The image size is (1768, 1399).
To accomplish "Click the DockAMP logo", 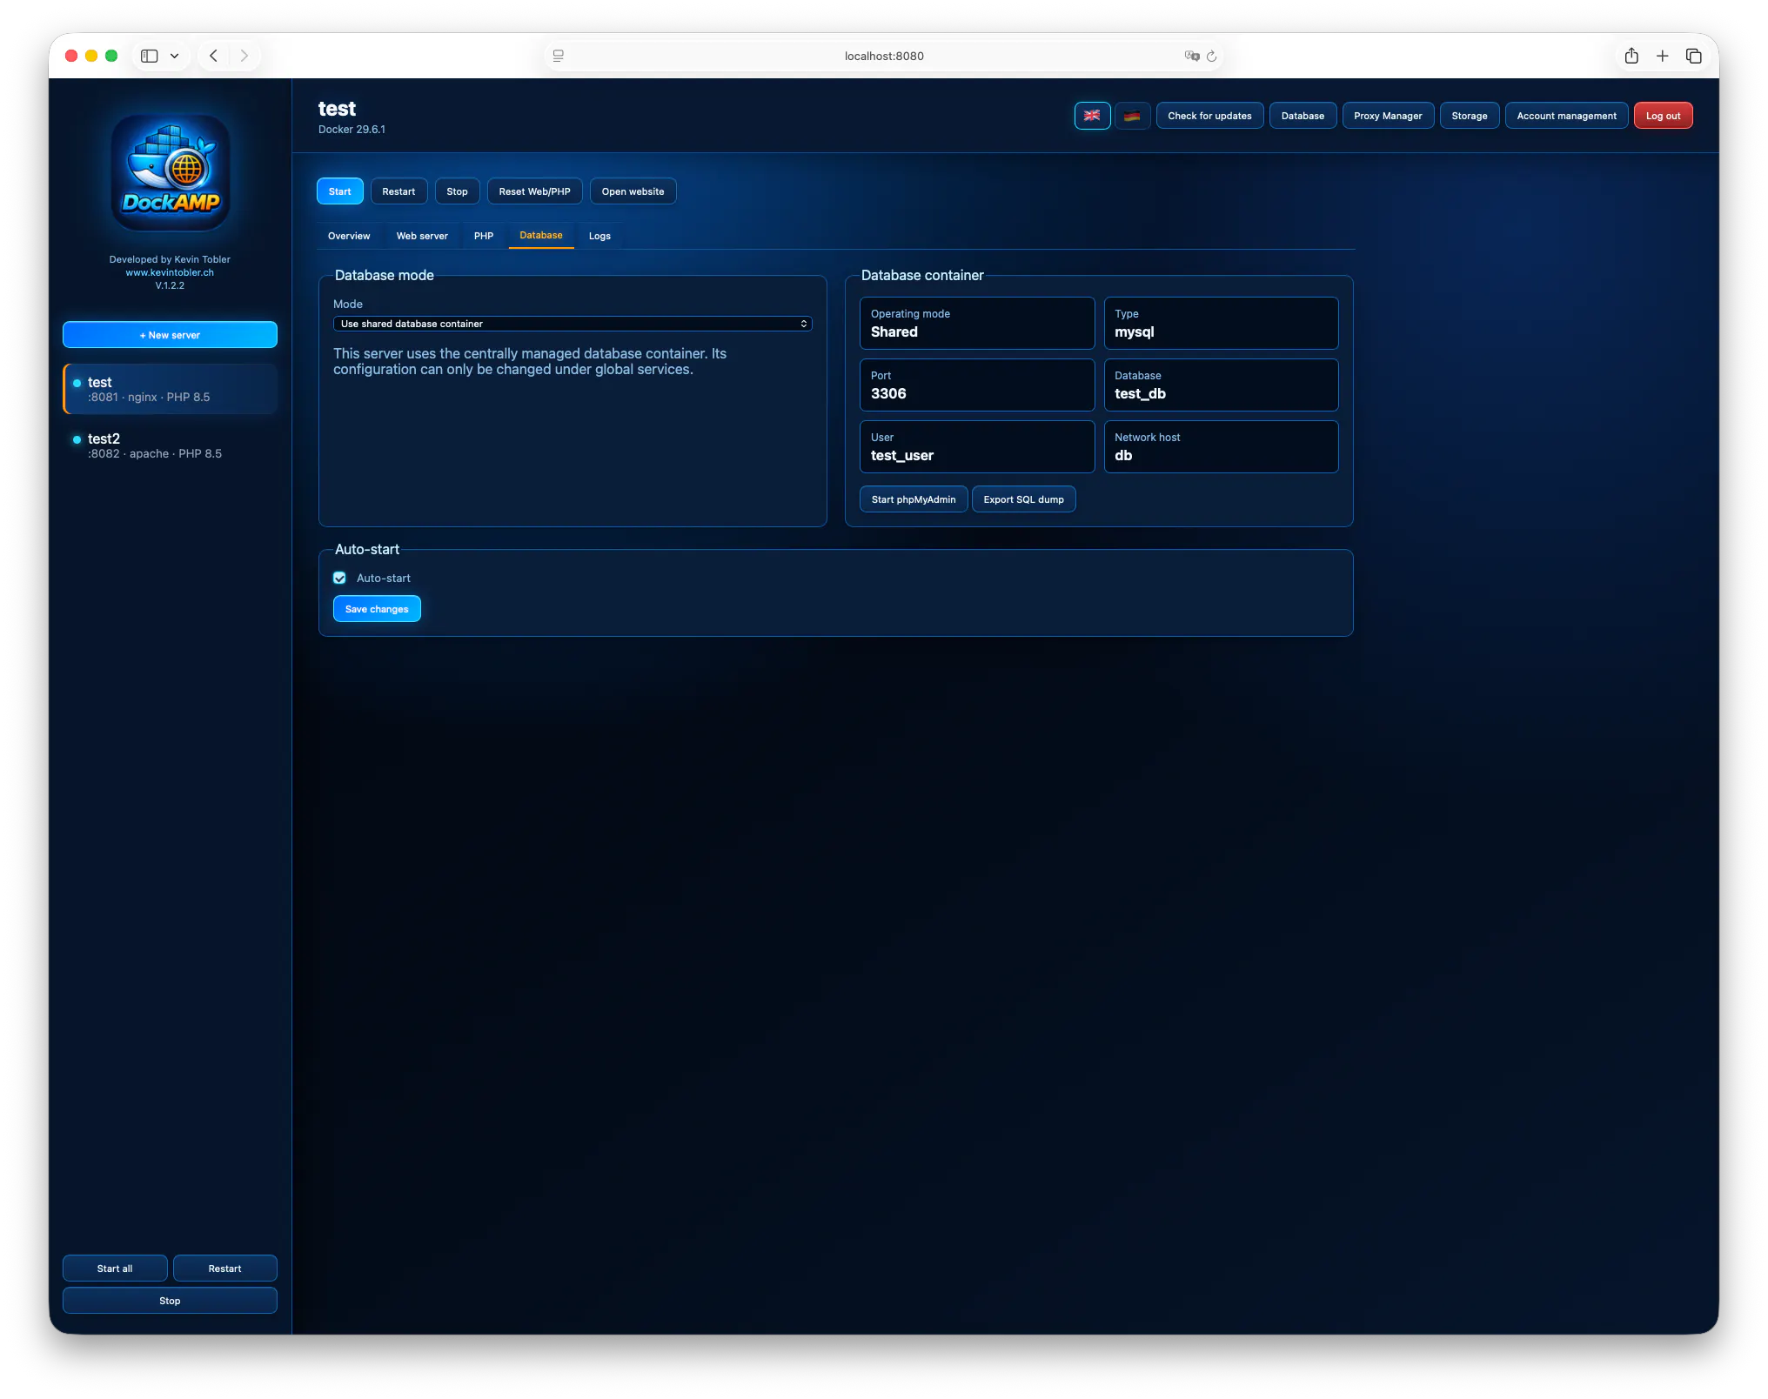I will pos(171,173).
